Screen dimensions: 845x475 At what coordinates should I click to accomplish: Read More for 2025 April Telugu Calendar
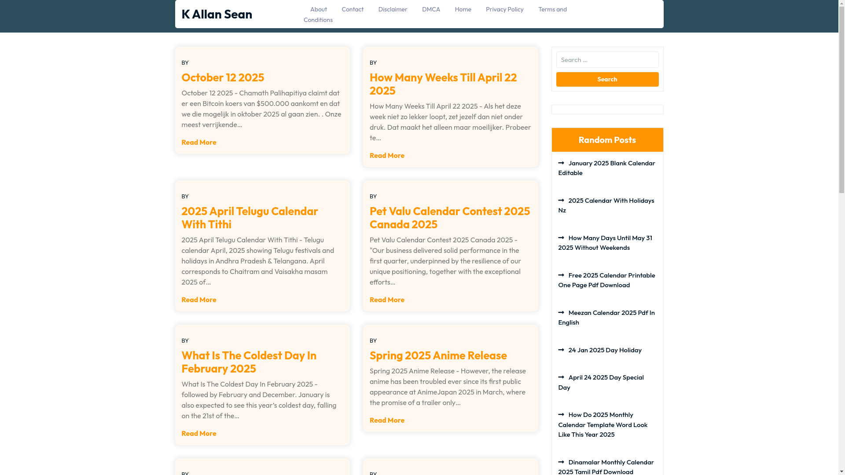point(198,300)
